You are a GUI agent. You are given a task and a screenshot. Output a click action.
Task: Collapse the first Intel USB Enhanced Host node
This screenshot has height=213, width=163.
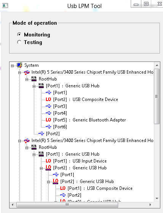click(20, 73)
